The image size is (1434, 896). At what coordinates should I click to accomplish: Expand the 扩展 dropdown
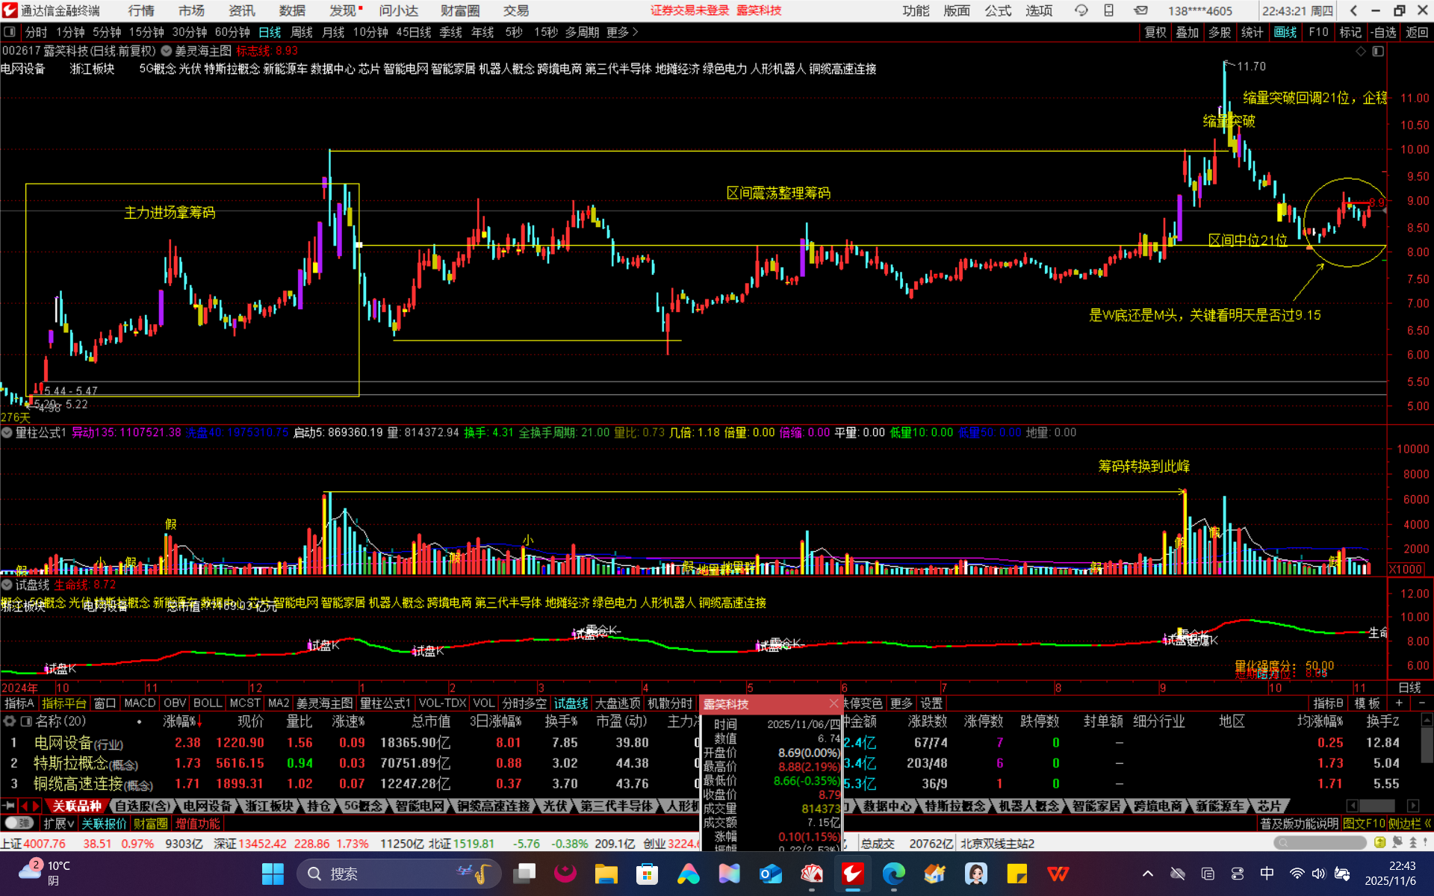pyautogui.click(x=58, y=824)
